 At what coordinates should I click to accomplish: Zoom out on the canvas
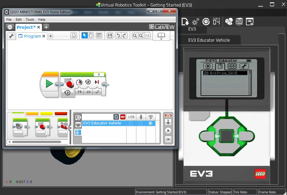pyautogui.click(x=135, y=35)
